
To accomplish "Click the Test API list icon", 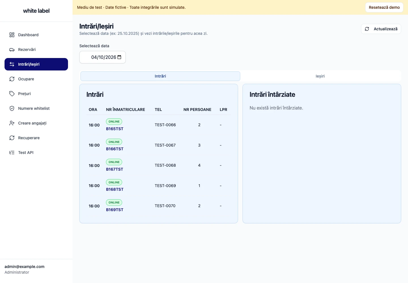I will [x=12, y=153].
